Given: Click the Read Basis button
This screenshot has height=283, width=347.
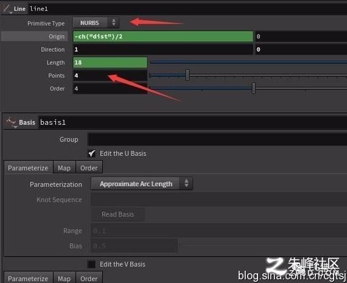Looking at the screenshot, I should [x=118, y=214].
